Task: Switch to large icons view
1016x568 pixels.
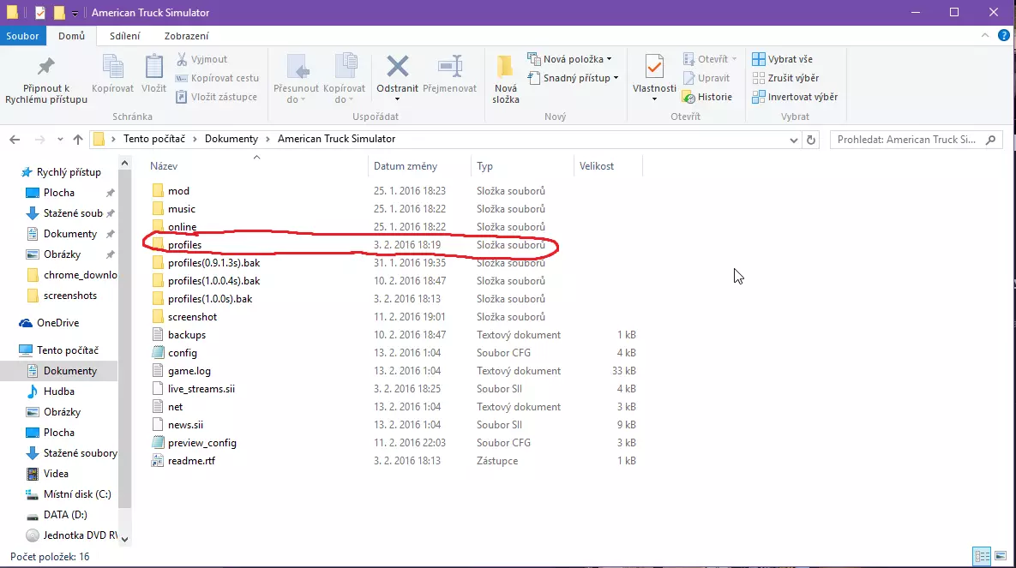Action: 1001,556
